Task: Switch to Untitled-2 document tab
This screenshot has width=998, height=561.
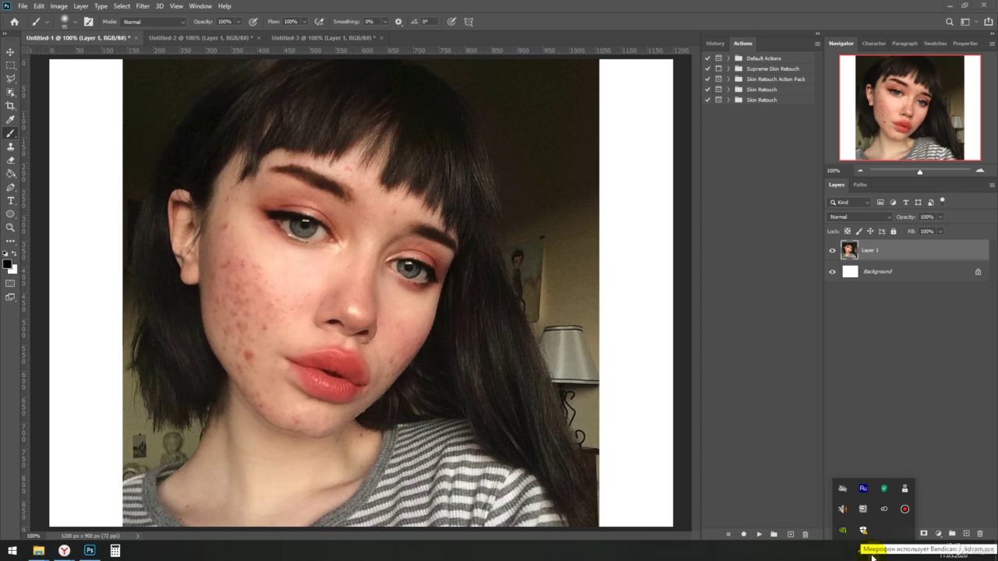Action: (x=201, y=37)
